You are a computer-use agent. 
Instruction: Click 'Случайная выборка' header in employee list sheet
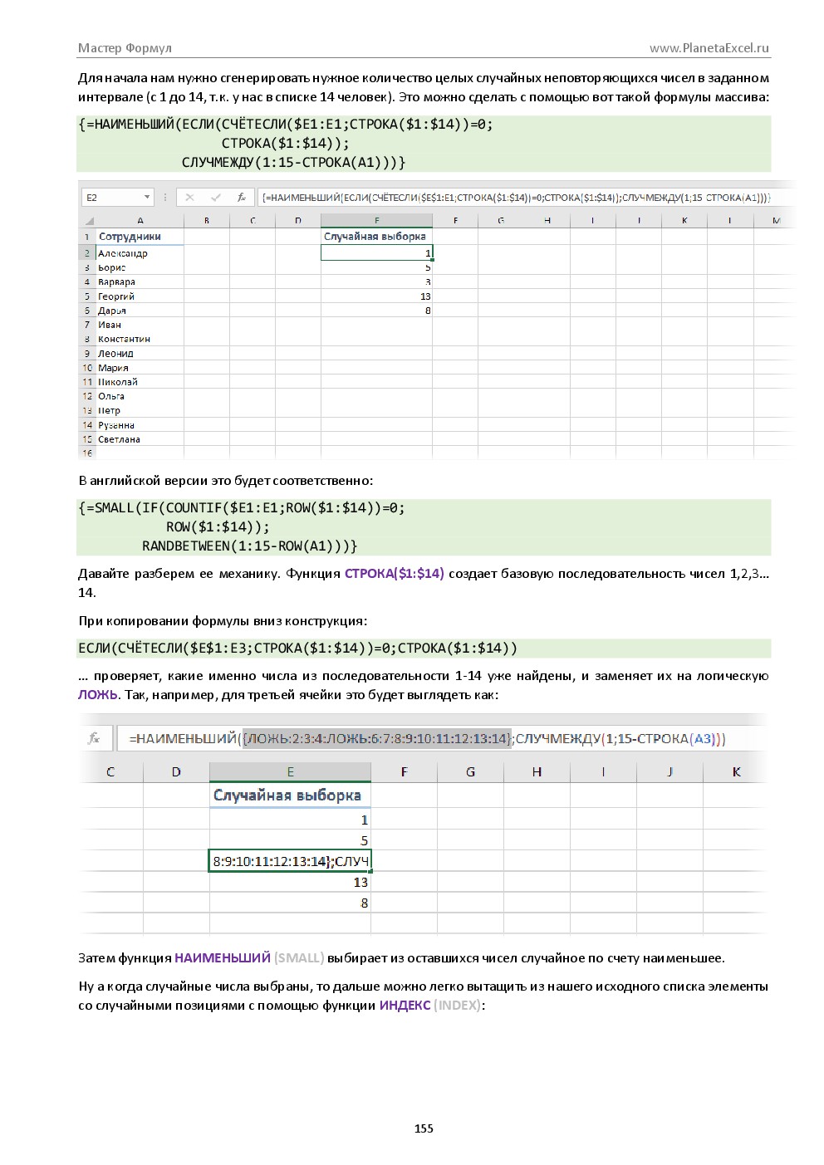click(376, 237)
